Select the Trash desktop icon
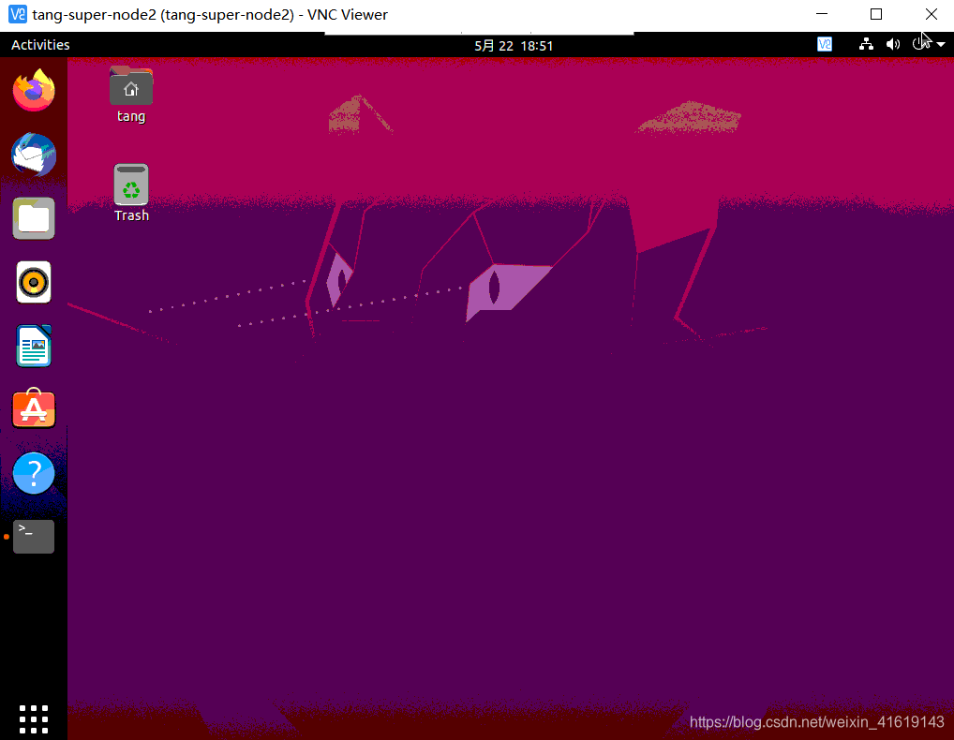This screenshot has width=954, height=740. 131,193
